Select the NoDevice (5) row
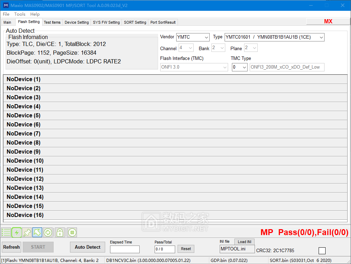The width and height of the screenshot is (351, 264). pos(175,116)
